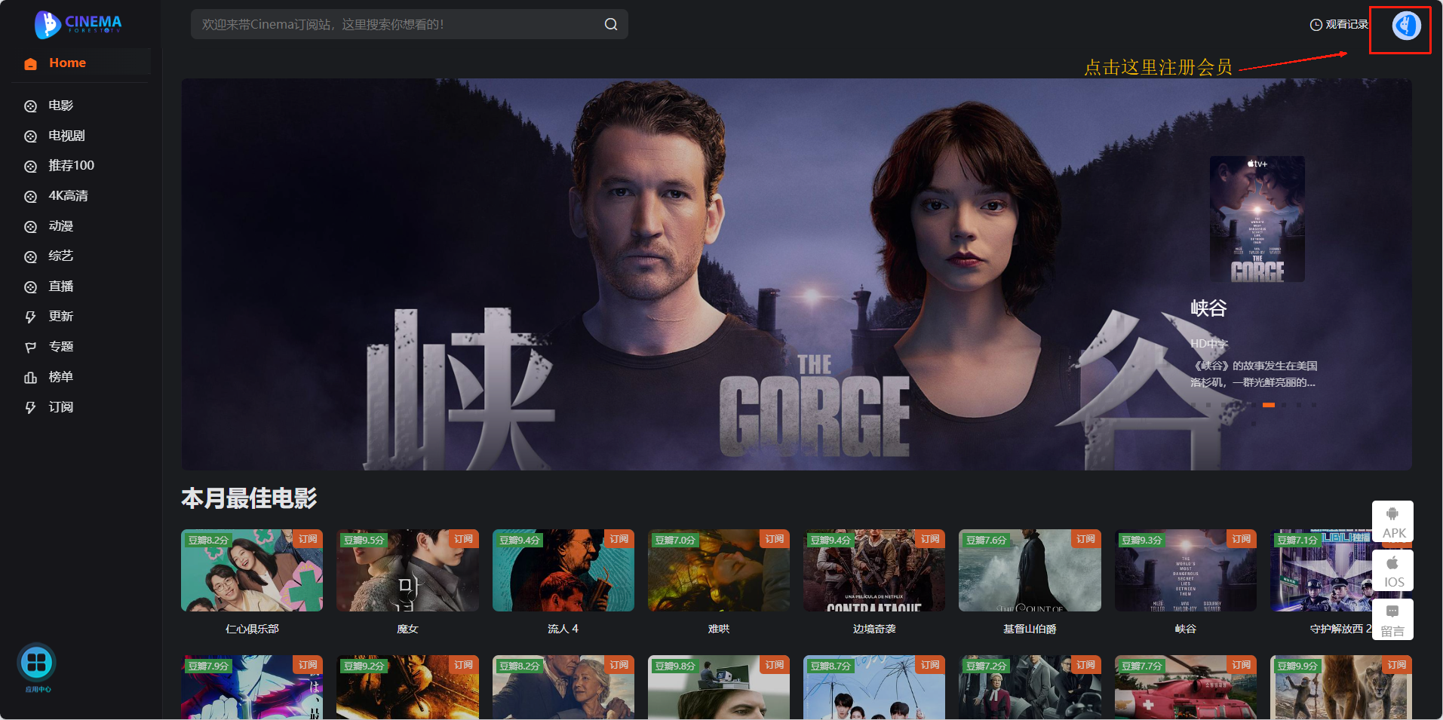Screen dimensions: 1443x720
Task: Click the 基督山伯爵 title text
Action: pos(1030,629)
